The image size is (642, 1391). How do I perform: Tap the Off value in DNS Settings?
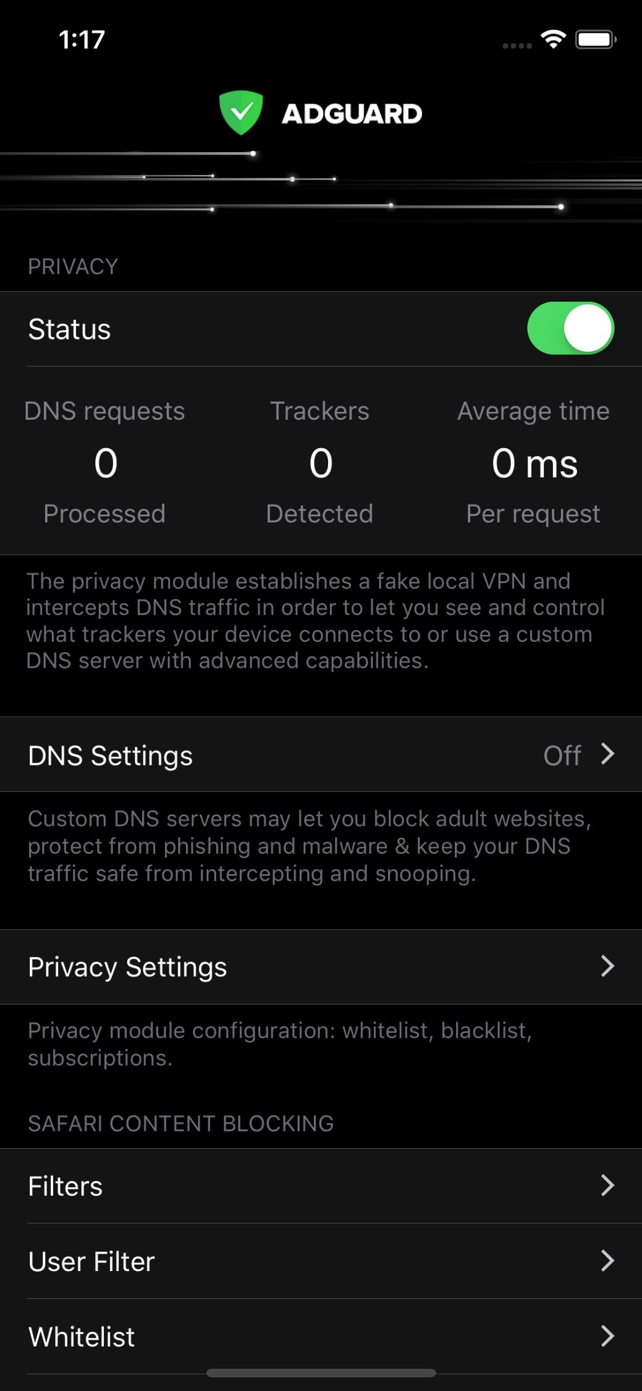[x=562, y=755]
